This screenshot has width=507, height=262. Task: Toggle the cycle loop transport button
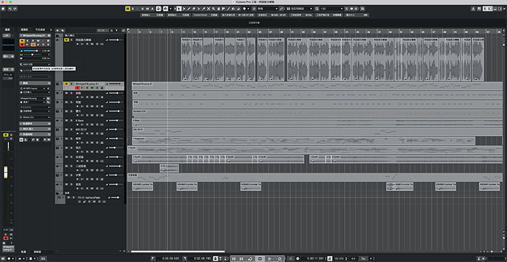[x=250, y=258]
